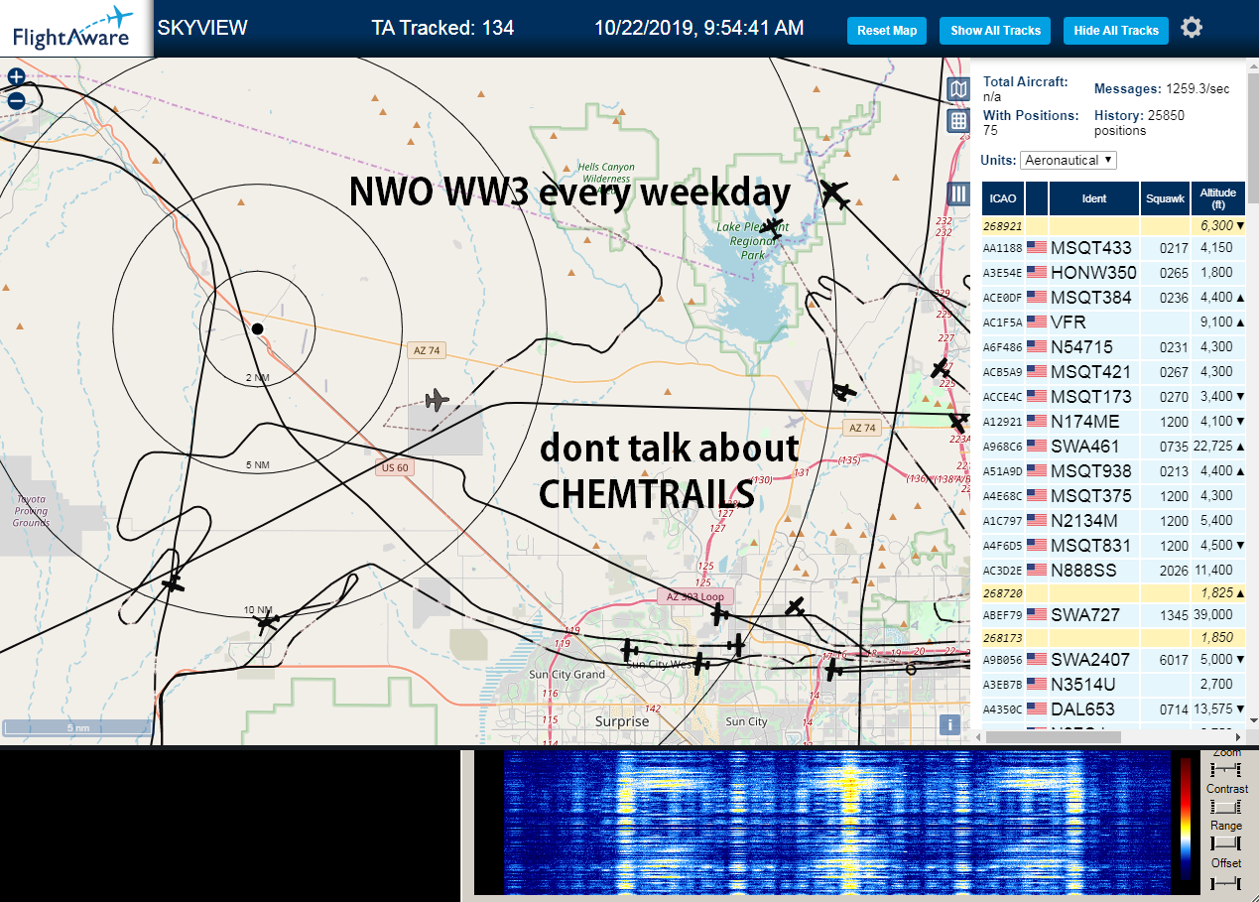Open the map attribution info icon

[950, 724]
